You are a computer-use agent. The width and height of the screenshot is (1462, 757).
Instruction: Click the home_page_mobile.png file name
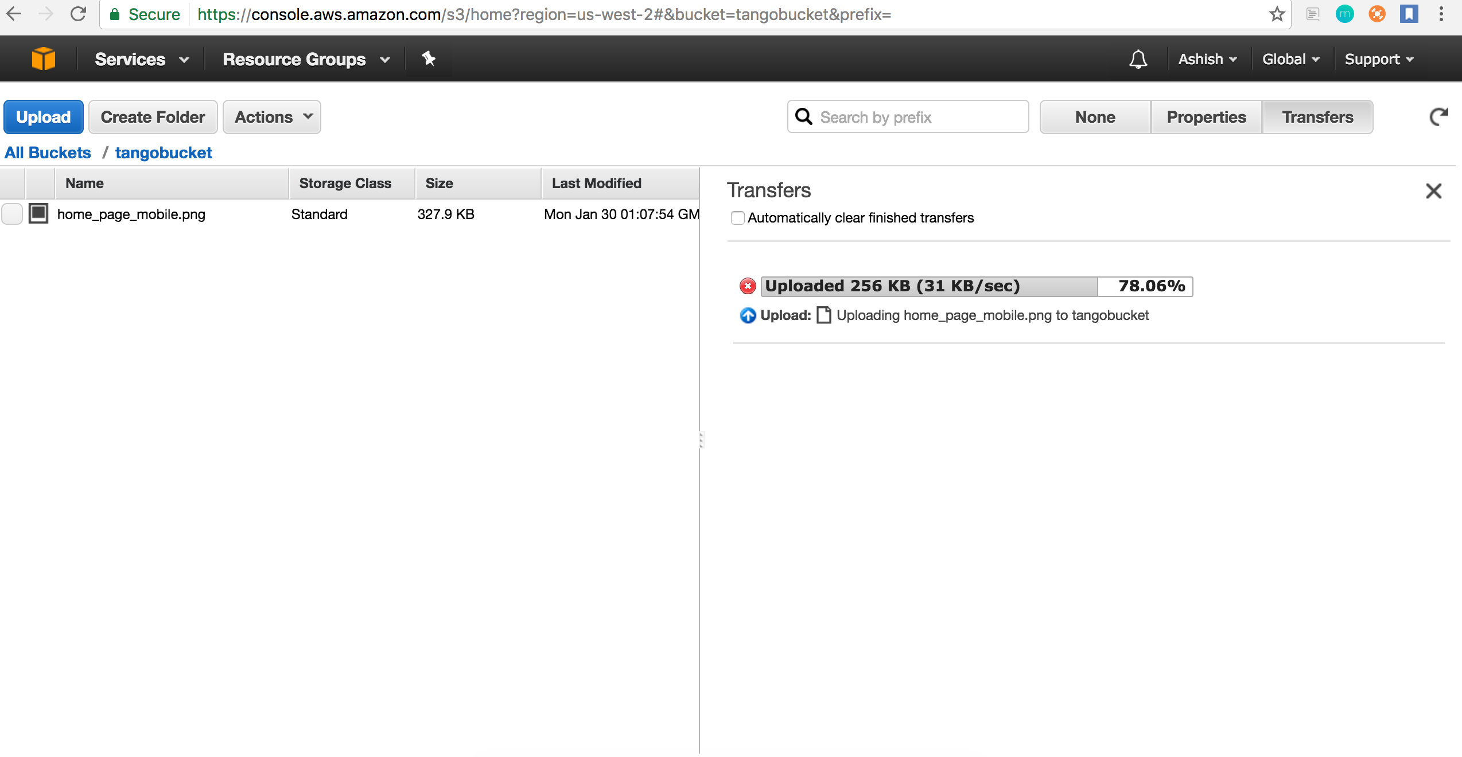click(x=131, y=214)
